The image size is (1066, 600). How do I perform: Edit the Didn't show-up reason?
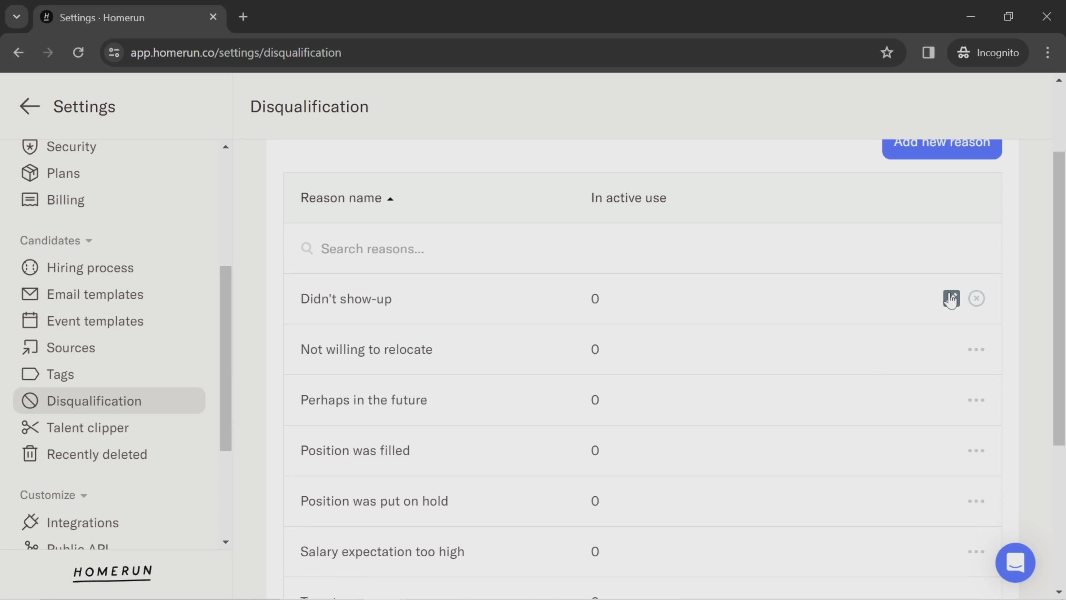click(951, 299)
